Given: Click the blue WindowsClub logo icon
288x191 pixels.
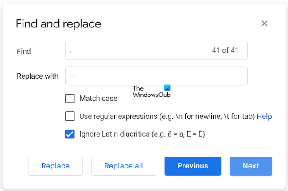Looking at the screenshot, I should tap(167, 88).
